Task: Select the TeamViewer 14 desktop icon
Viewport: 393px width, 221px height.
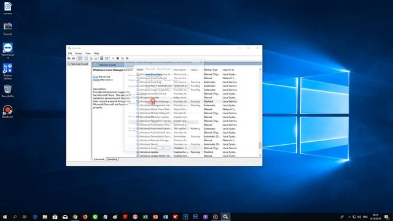Action: (8, 50)
